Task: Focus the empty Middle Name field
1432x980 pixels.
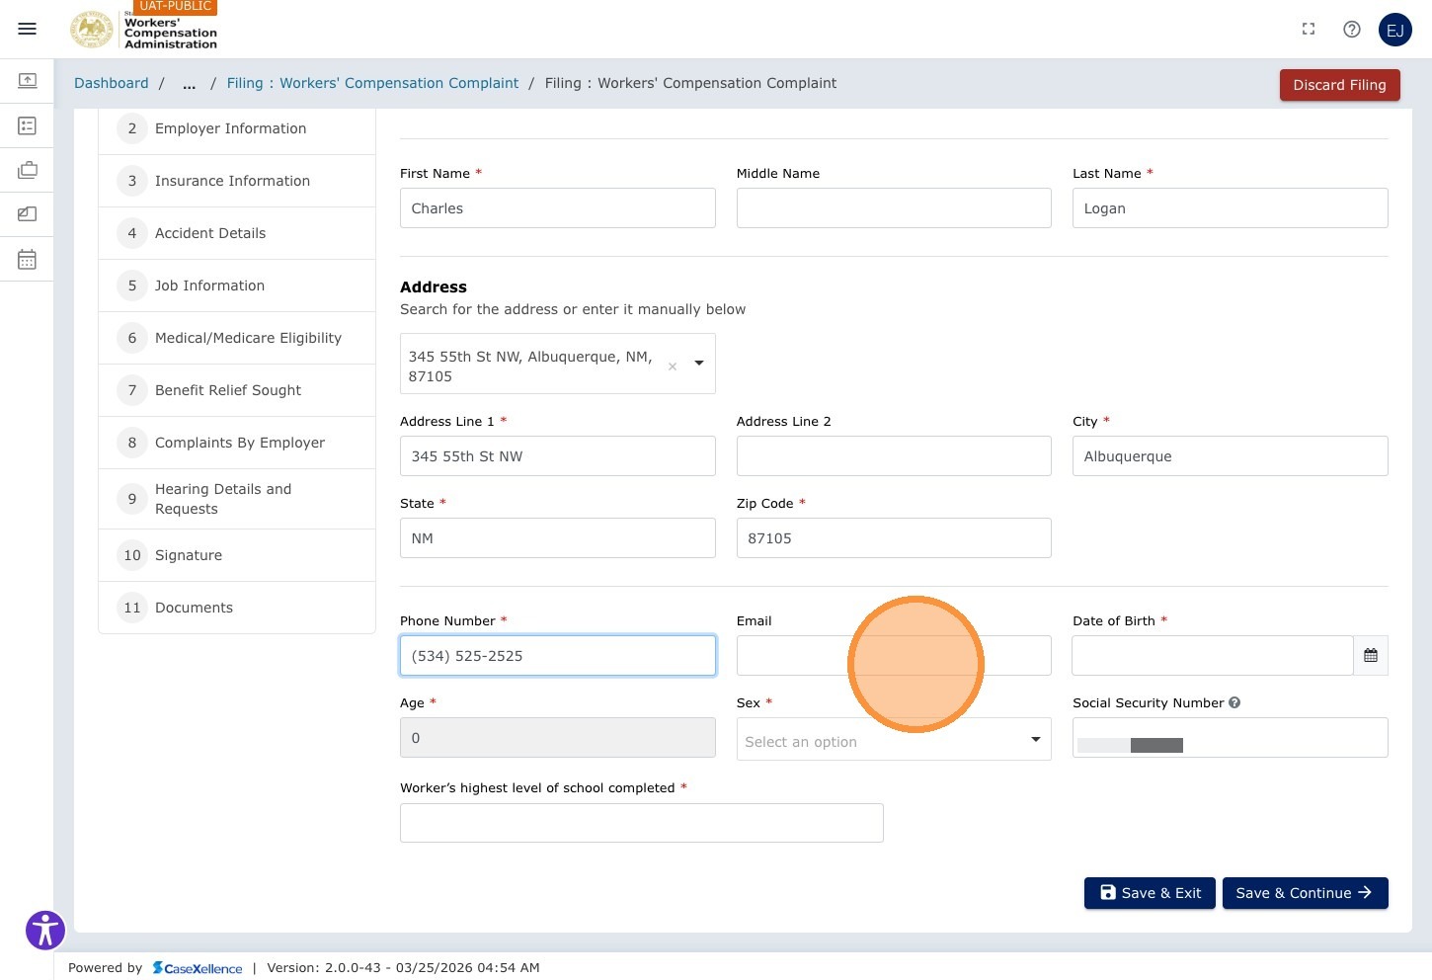Action: [x=894, y=208]
